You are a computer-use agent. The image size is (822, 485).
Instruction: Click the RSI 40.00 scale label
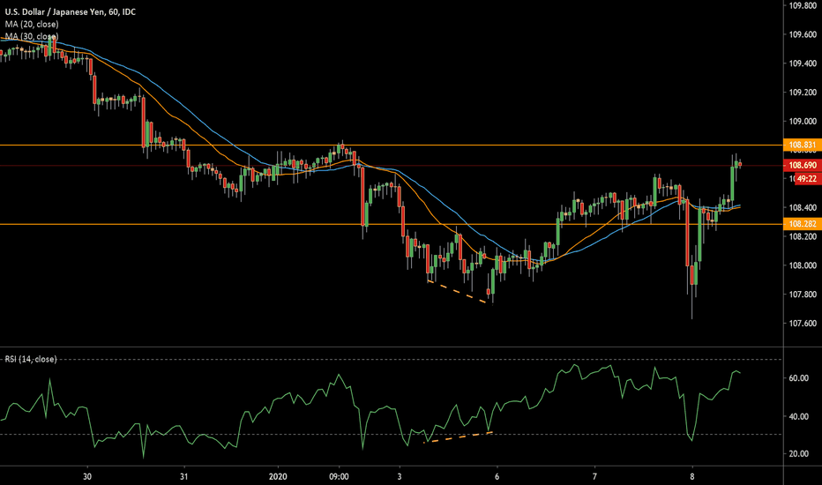(x=799, y=416)
